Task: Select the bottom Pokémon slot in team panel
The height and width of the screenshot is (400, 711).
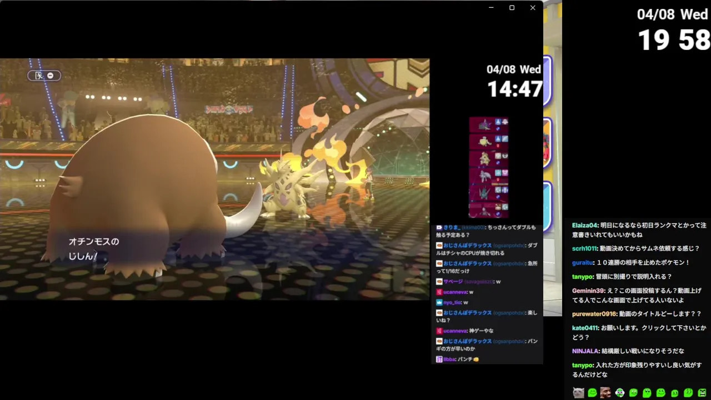Action: 489,210
